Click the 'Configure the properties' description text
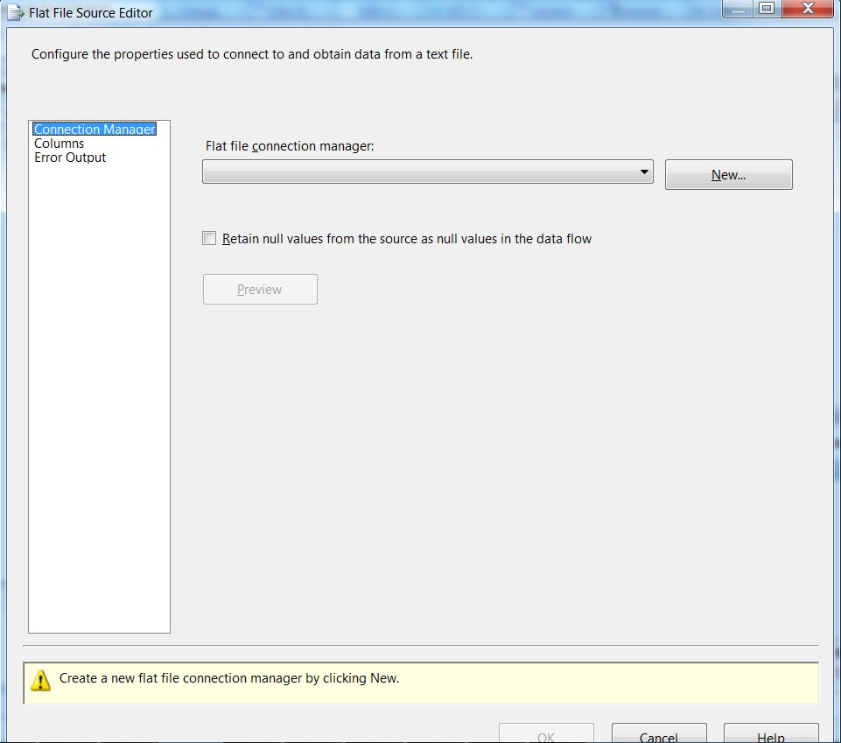 (252, 54)
